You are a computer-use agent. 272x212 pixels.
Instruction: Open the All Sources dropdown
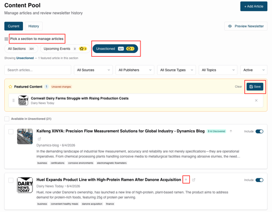pos(93,70)
